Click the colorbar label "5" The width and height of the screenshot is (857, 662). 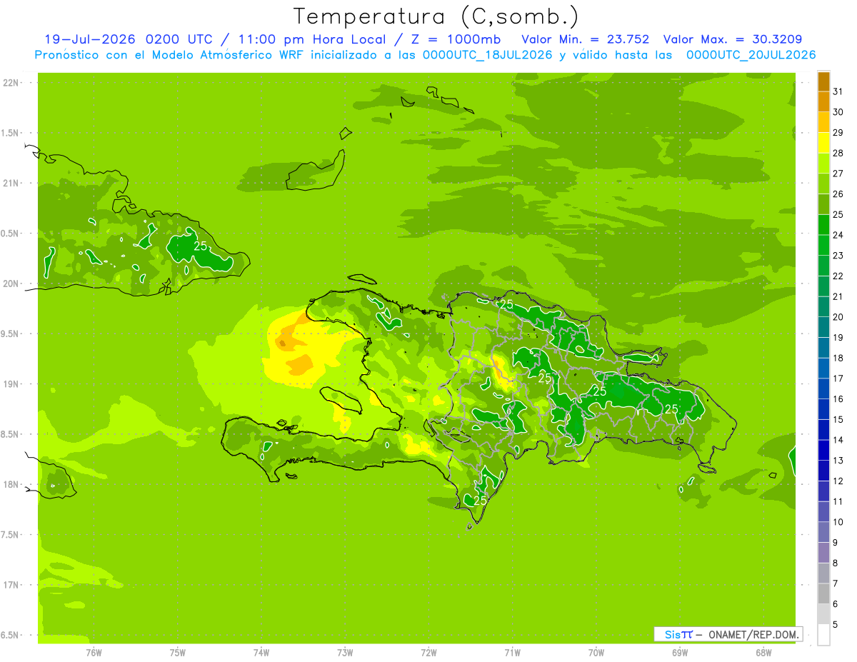pyautogui.click(x=836, y=625)
